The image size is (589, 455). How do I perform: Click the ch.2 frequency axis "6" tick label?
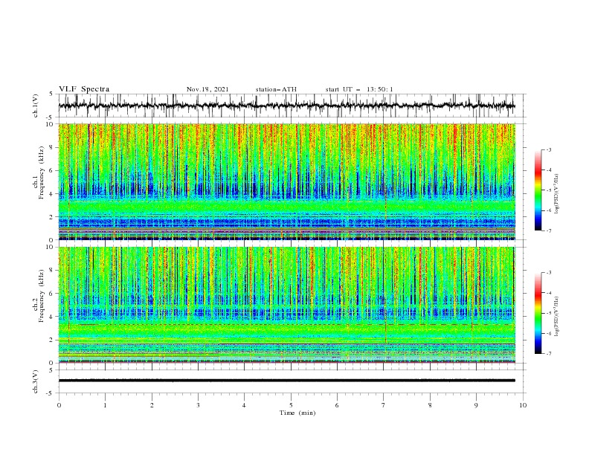pos(52,294)
